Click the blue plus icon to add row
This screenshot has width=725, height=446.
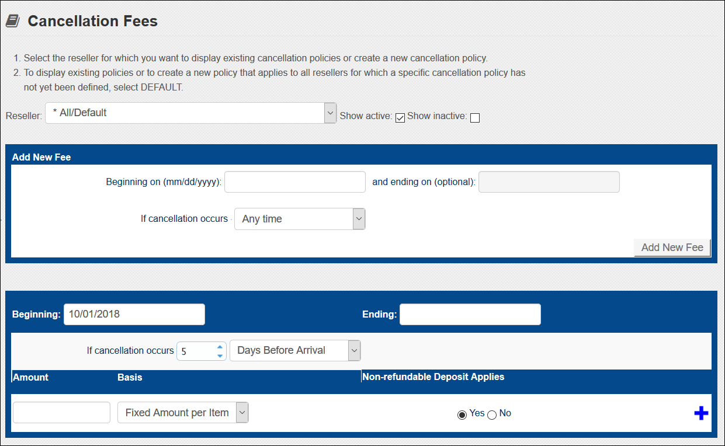click(x=701, y=413)
